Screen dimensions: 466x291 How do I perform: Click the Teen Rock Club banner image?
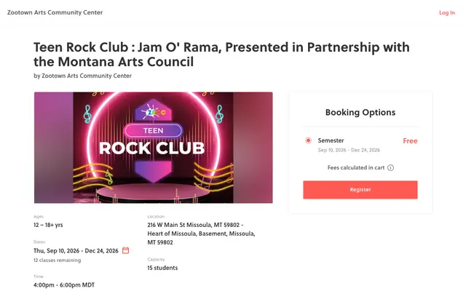click(x=154, y=148)
